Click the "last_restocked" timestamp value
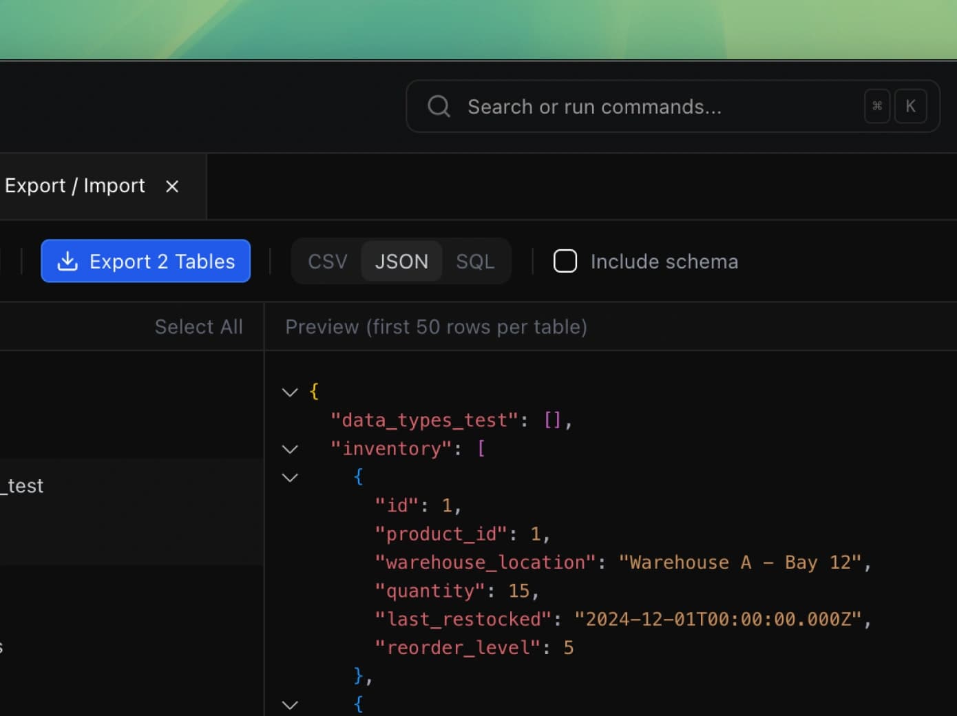This screenshot has width=957, height=716. (x=717, y=620)
